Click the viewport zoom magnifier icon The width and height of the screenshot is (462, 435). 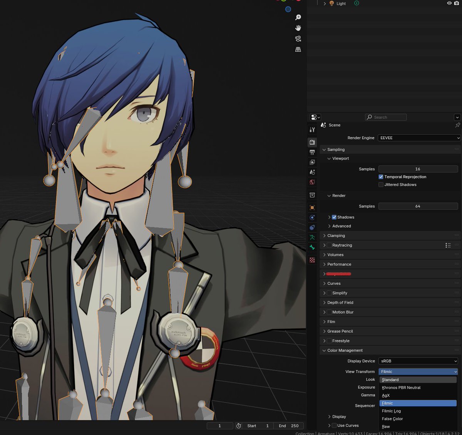coord(298,17)
